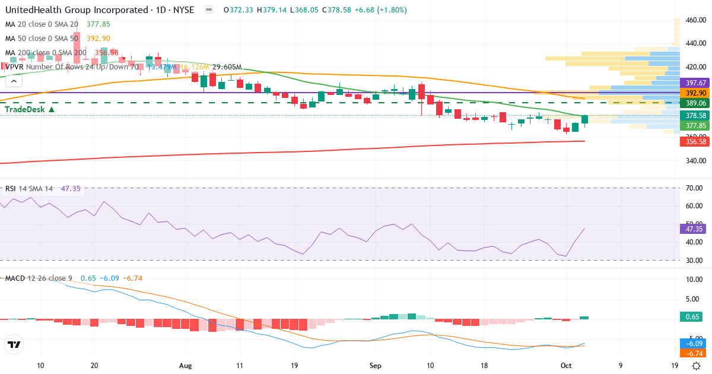Image resolution: width=712 pixels, height=374 pixels.
Task: Click the Oct label on time axis
Action: click(x=565, y=366)
